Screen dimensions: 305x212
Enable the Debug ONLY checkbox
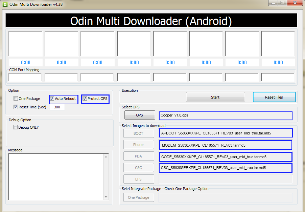tap(15, 127)
